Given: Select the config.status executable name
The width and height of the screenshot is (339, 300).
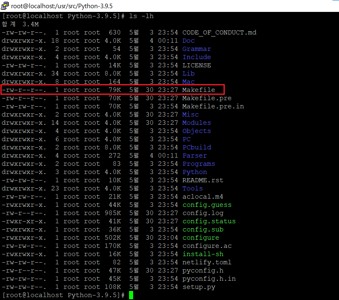Looking at the screenshot, I should click(x=209, y=221).
